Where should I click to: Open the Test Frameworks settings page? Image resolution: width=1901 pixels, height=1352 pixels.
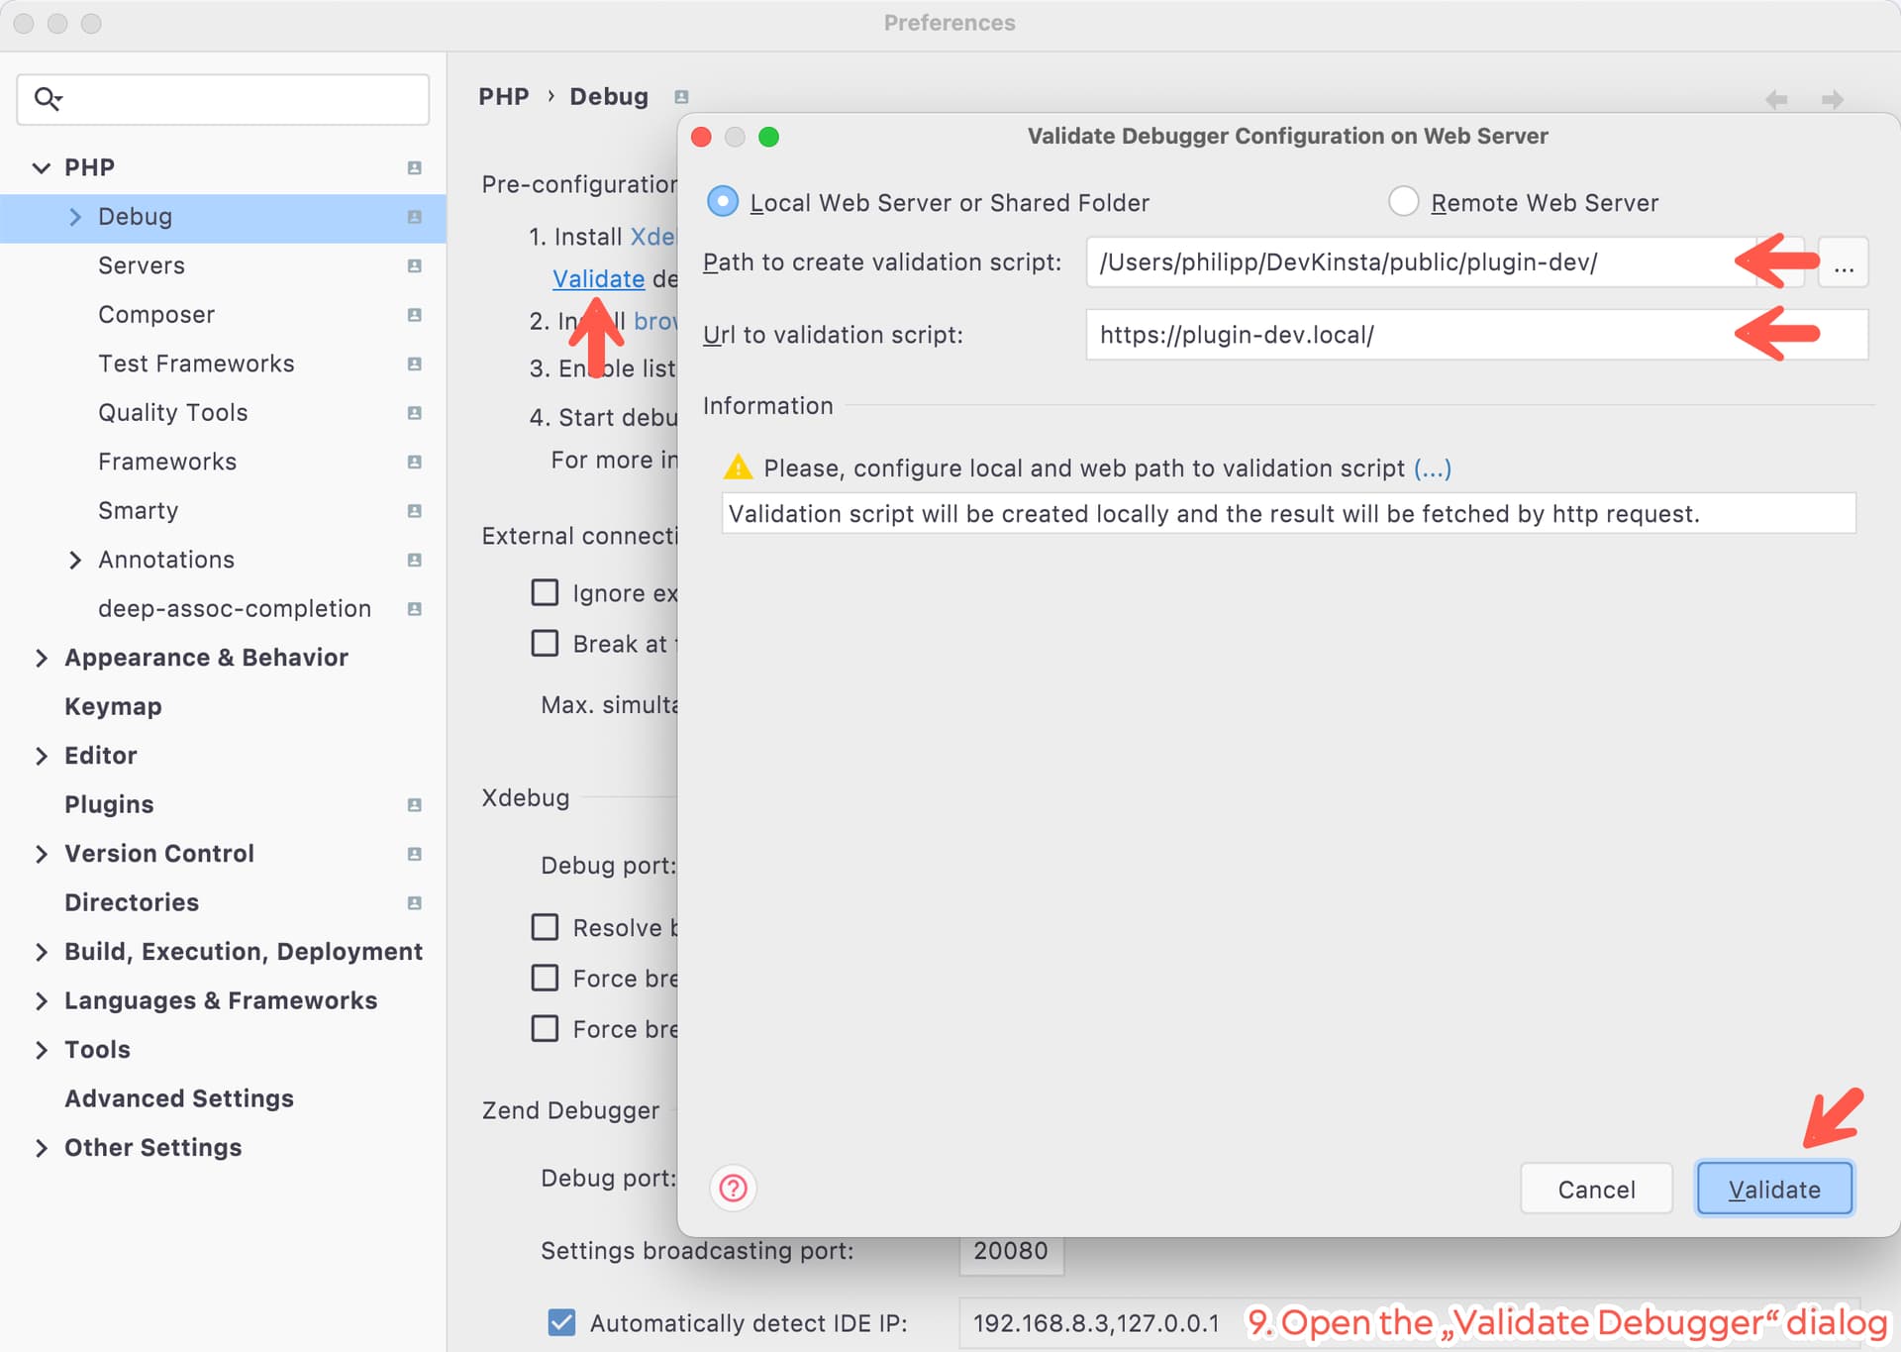point(196,364)
